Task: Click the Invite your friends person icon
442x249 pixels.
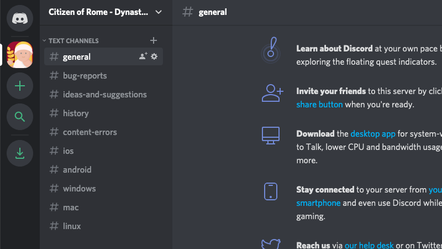Action: tap(272, 93)
